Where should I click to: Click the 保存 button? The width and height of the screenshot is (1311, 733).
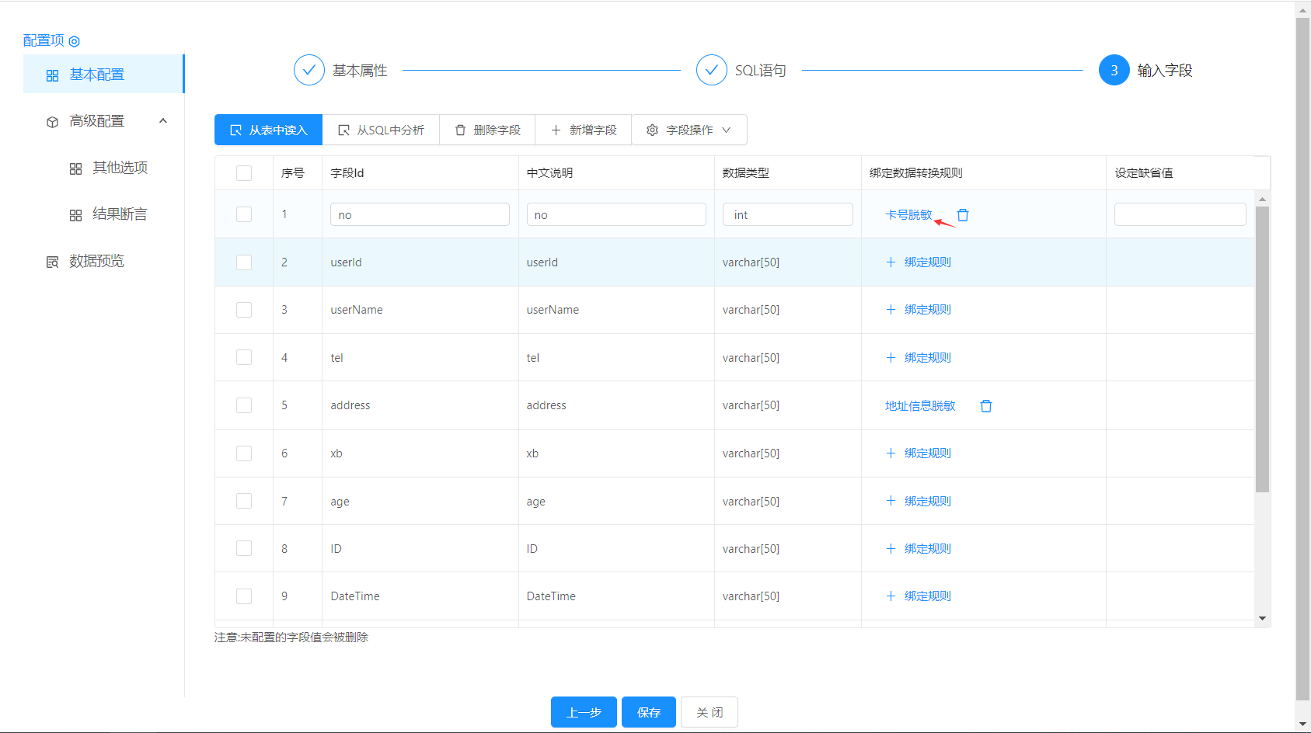point(648,712)
